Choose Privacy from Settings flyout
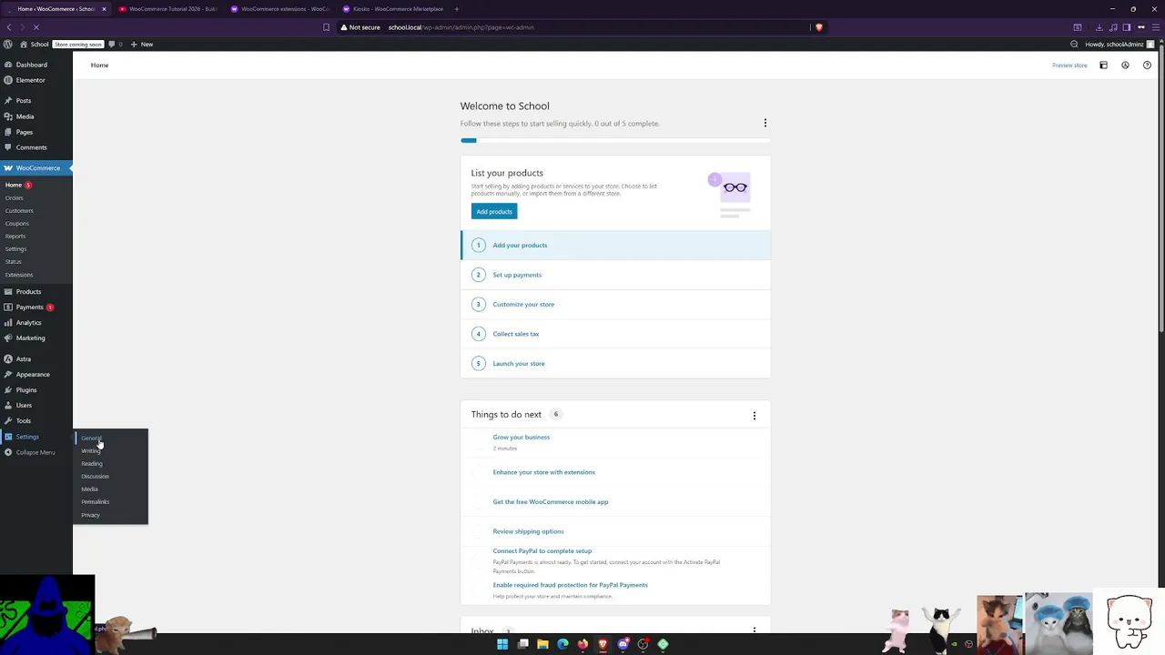 [90, 515]
